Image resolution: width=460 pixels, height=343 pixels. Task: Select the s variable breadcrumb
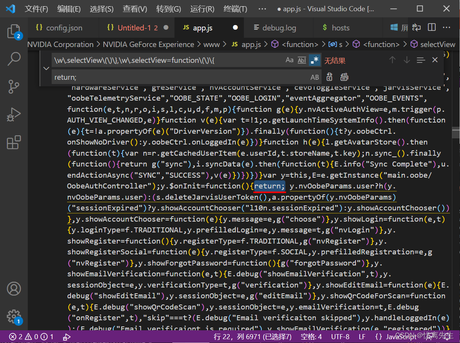tap(335, 44)
